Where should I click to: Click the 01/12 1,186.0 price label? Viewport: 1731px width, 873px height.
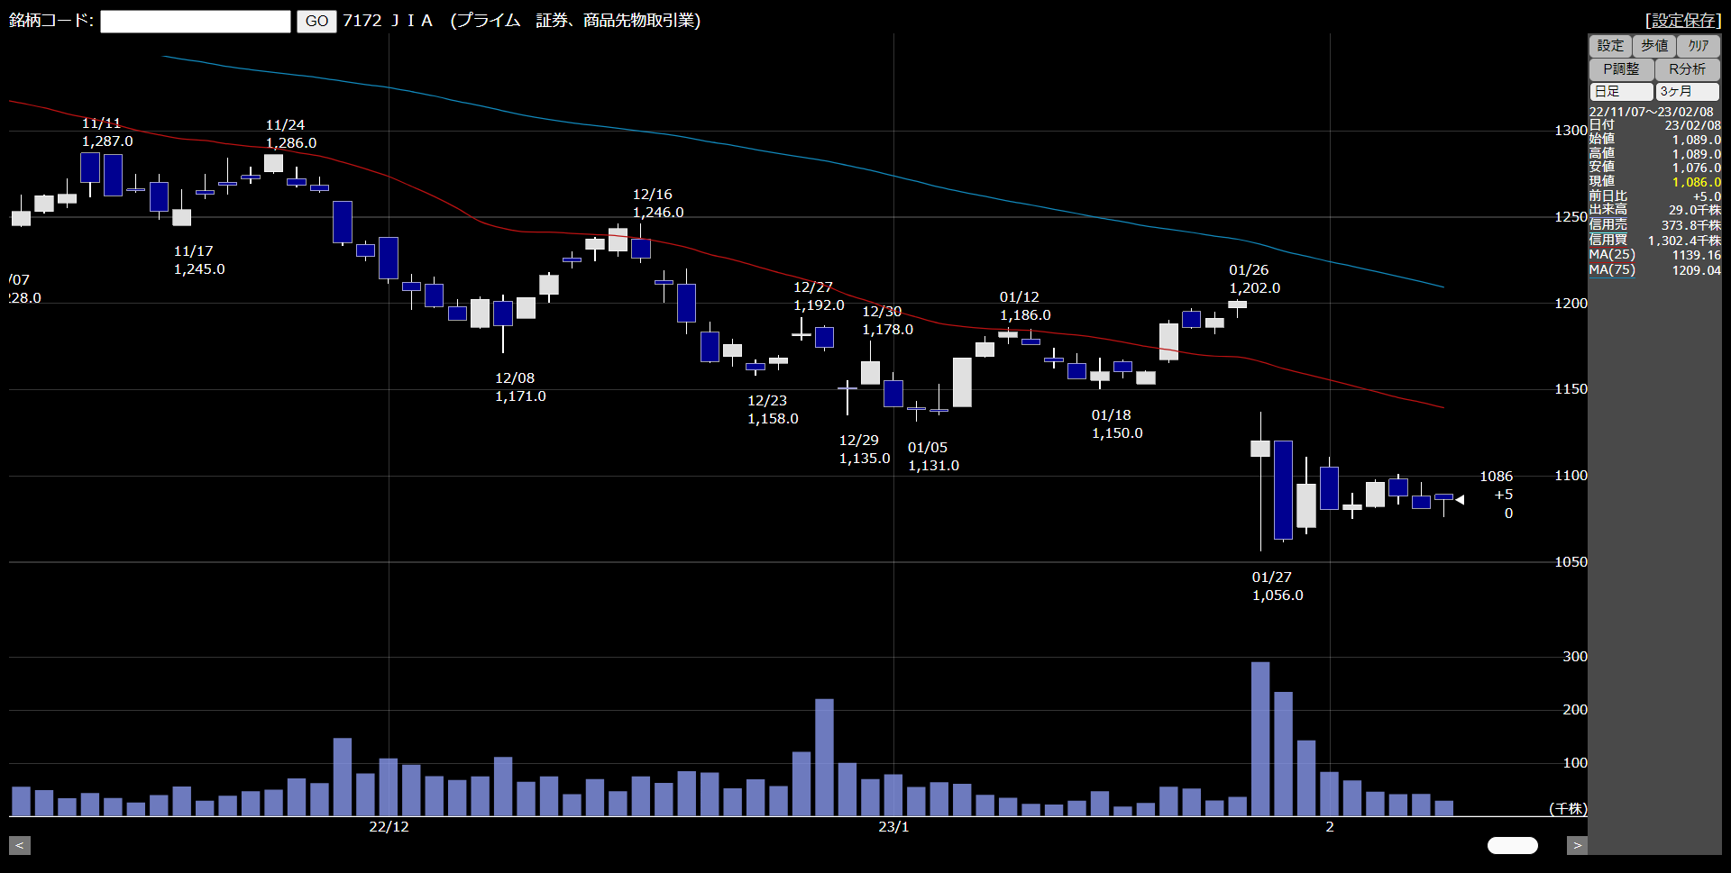click(x=1025, y=306)
